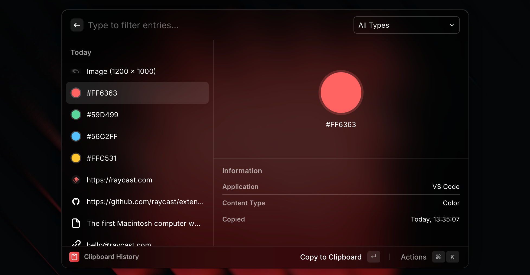This screenshot has height=275, width=530.
Task: Focus the filter entries search field
Action: [x=190, y=25]
